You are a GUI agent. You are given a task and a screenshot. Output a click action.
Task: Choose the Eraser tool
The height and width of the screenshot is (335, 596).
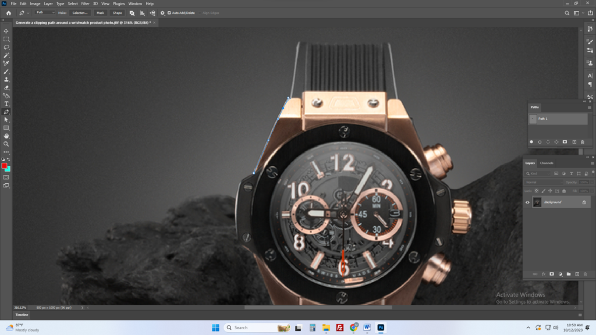(6, 87)
